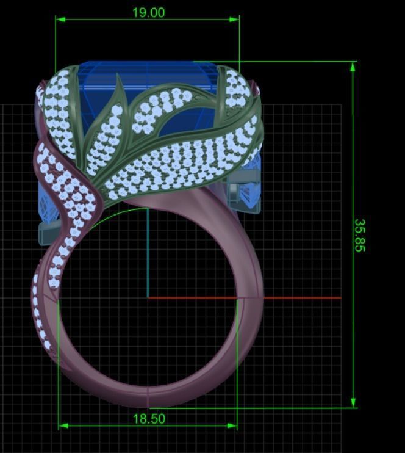Click the red X-axis line

click(x=245, y=297)
